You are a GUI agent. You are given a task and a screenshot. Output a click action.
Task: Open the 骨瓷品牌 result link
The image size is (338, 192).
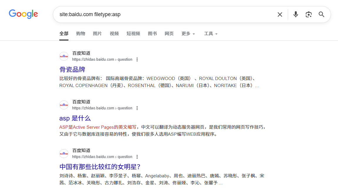(72, 69)
